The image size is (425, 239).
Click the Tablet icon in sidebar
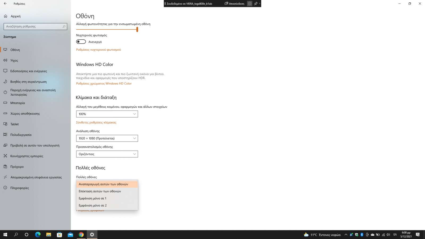coord(5,124)
